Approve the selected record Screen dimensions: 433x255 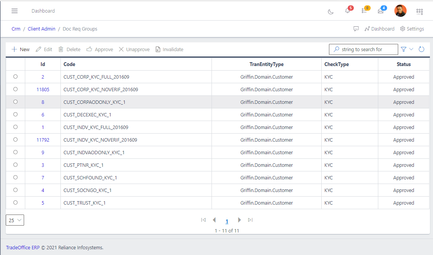99,49
